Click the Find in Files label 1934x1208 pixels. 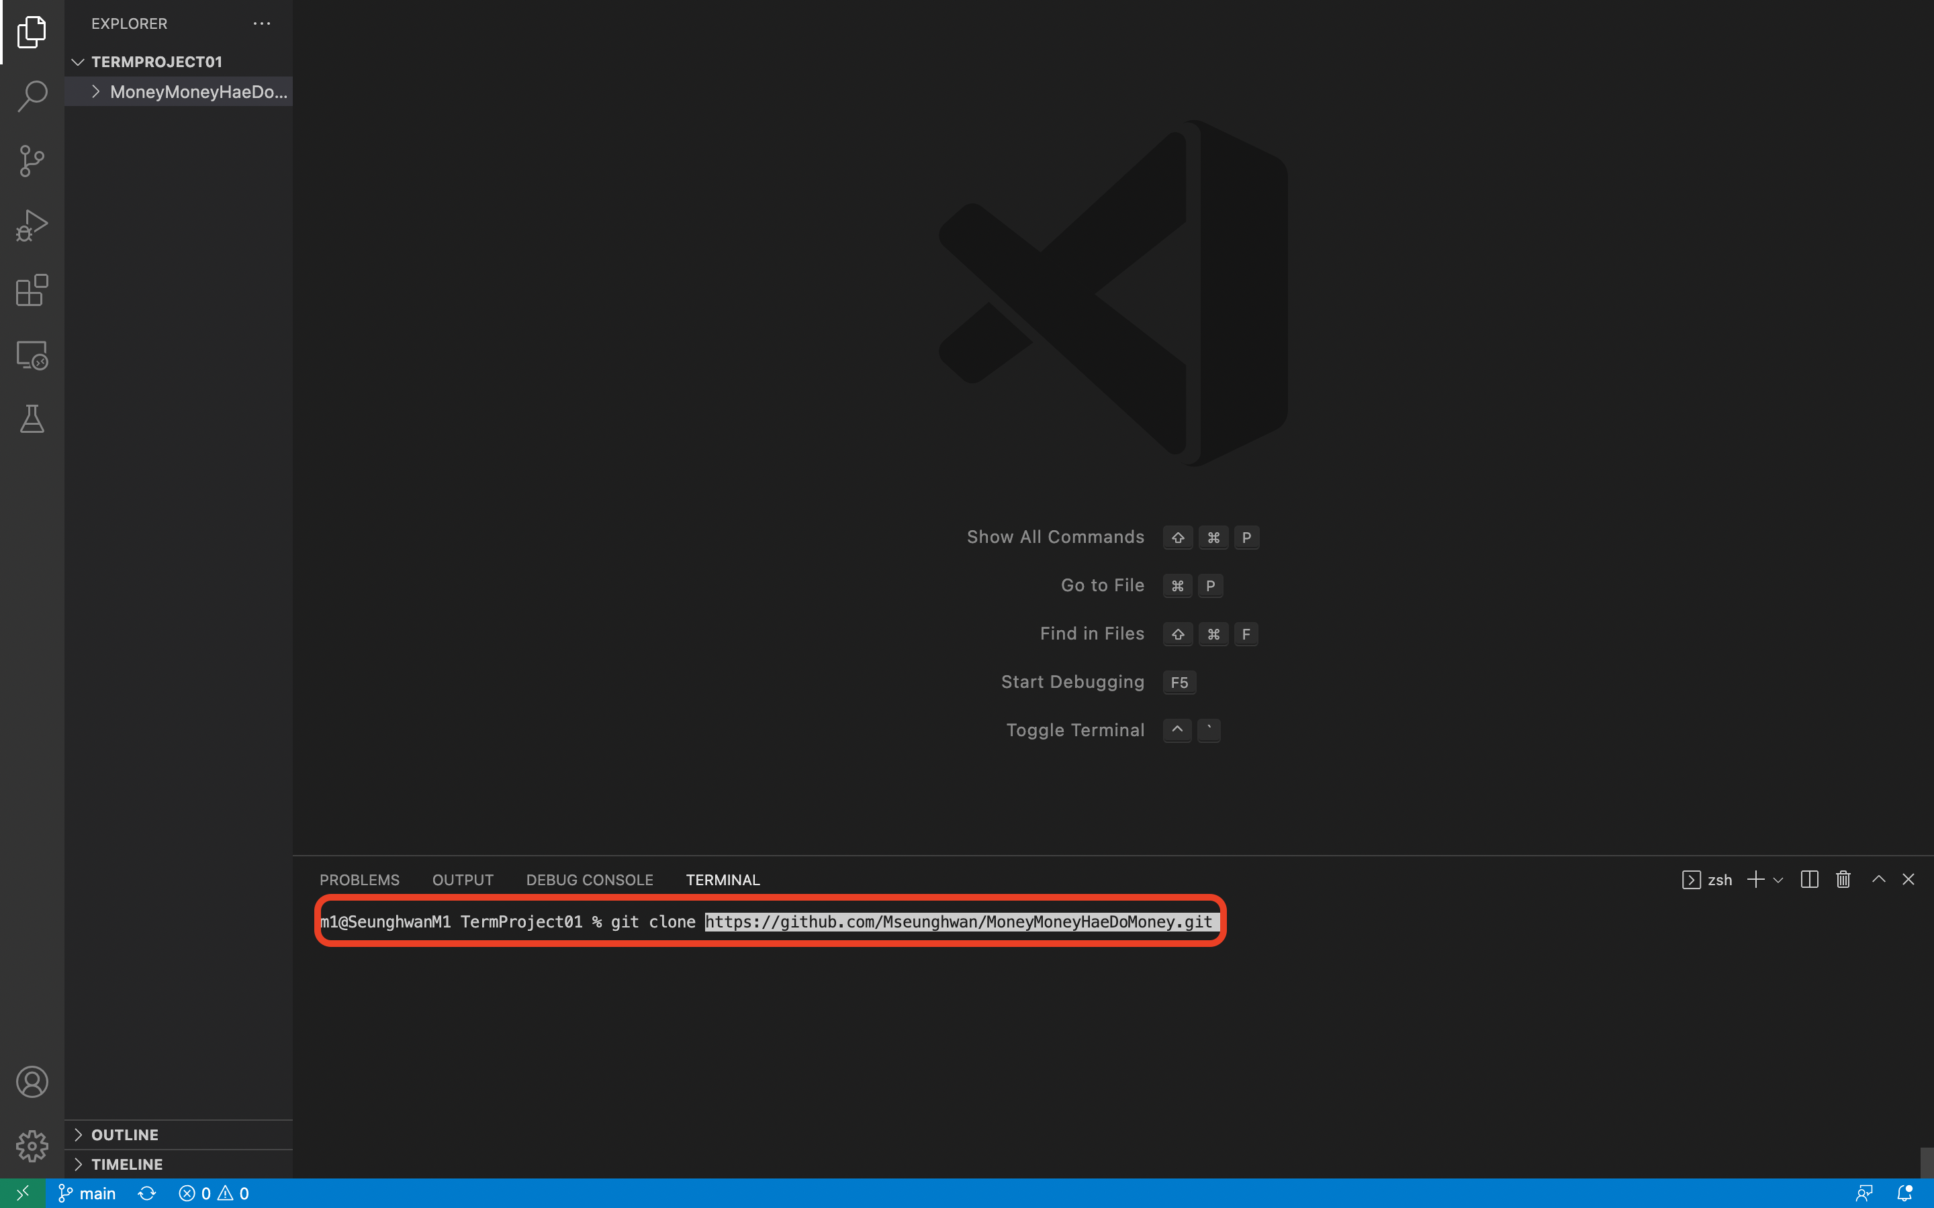click(1092, 634)
